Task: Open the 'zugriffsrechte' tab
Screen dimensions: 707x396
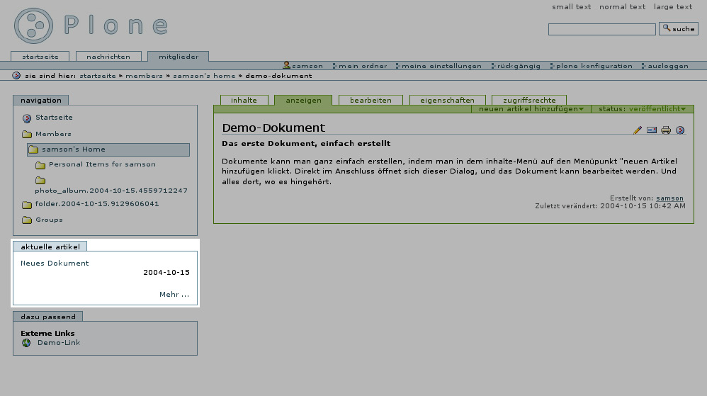Action: click(529, 100)
